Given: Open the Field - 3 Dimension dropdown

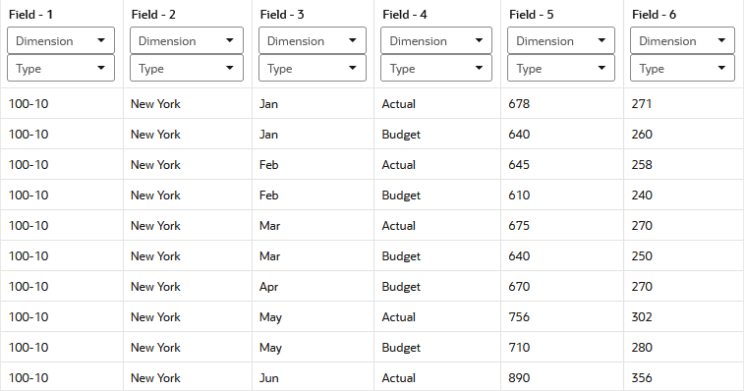Looking at the screenshot, I should point(313,41).
